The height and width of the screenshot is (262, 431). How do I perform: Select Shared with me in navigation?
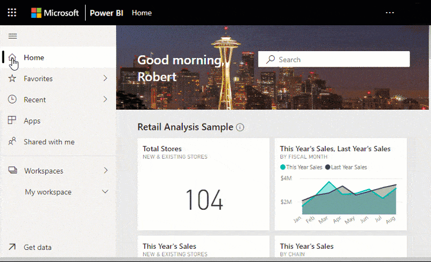coord(49,142)
